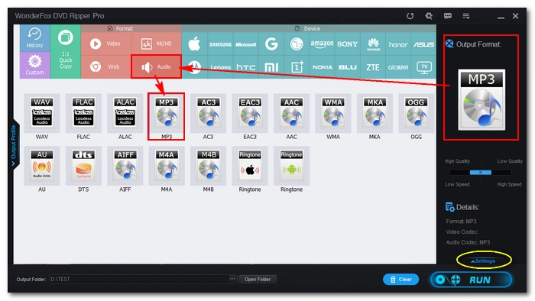Expand the Settings panel
This screenshot has height=301, width=535.
[483, 261]
